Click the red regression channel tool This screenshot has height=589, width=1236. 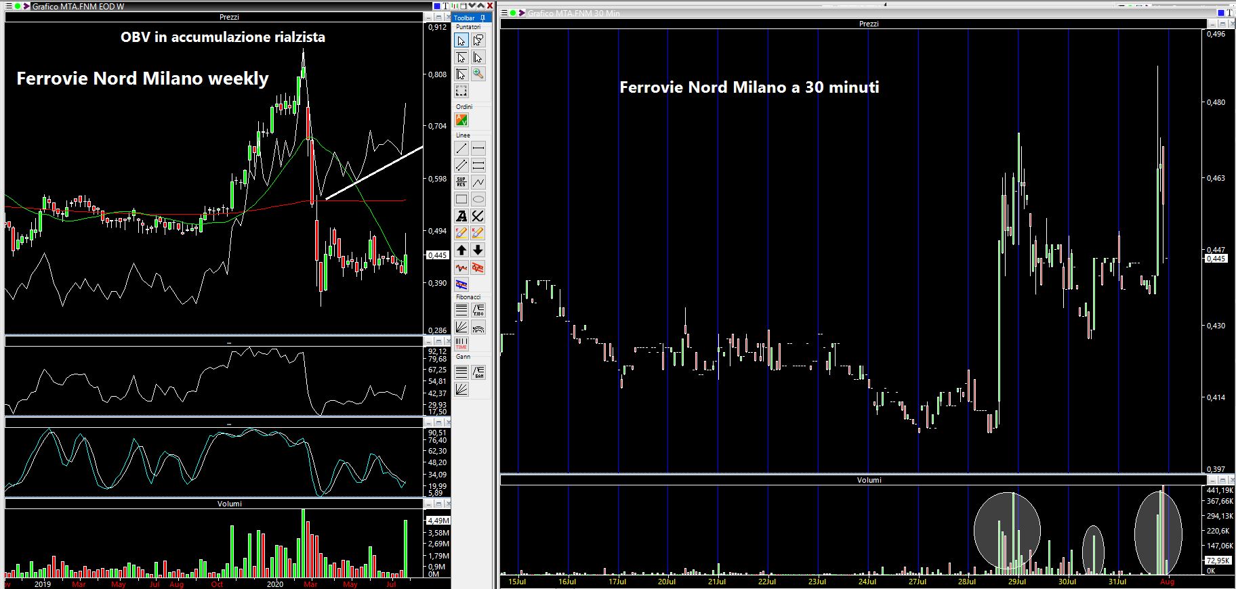pyautogui.click(x=478, y=268)
